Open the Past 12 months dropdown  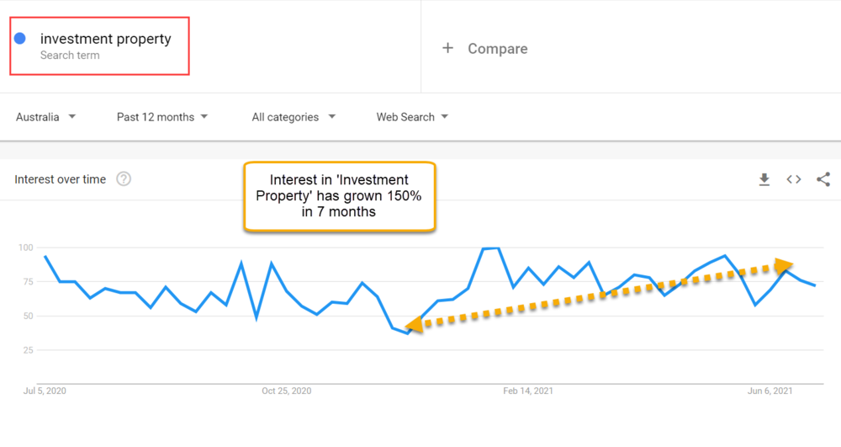[162, 117]
